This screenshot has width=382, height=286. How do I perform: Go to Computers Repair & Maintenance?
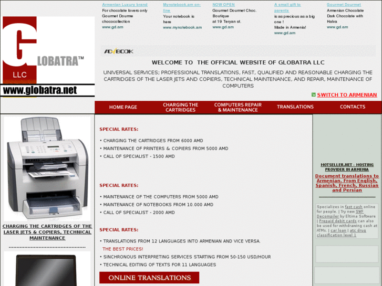pos(238,108)
